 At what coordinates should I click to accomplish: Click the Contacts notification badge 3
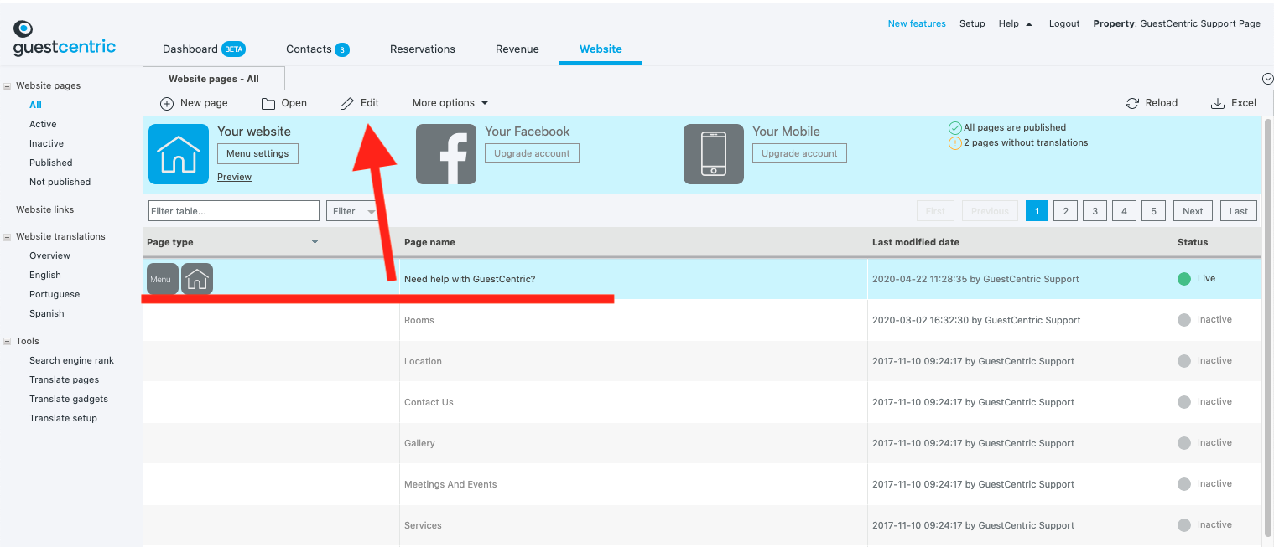342,49
